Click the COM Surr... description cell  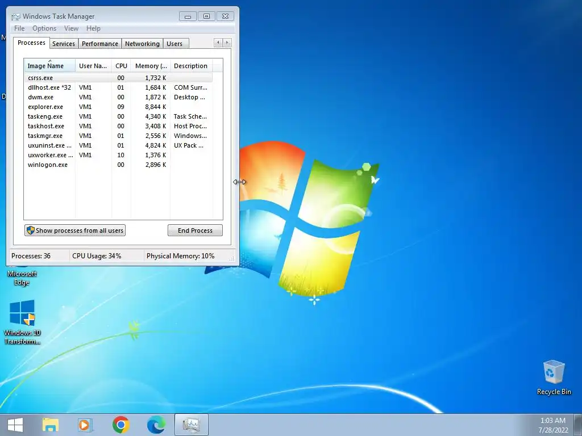click(x=190, y=87)
